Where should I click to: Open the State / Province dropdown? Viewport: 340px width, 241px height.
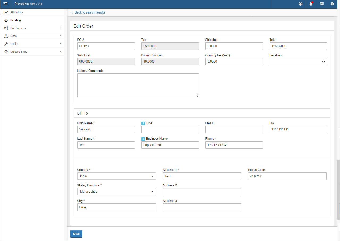[x=116, y=192]
